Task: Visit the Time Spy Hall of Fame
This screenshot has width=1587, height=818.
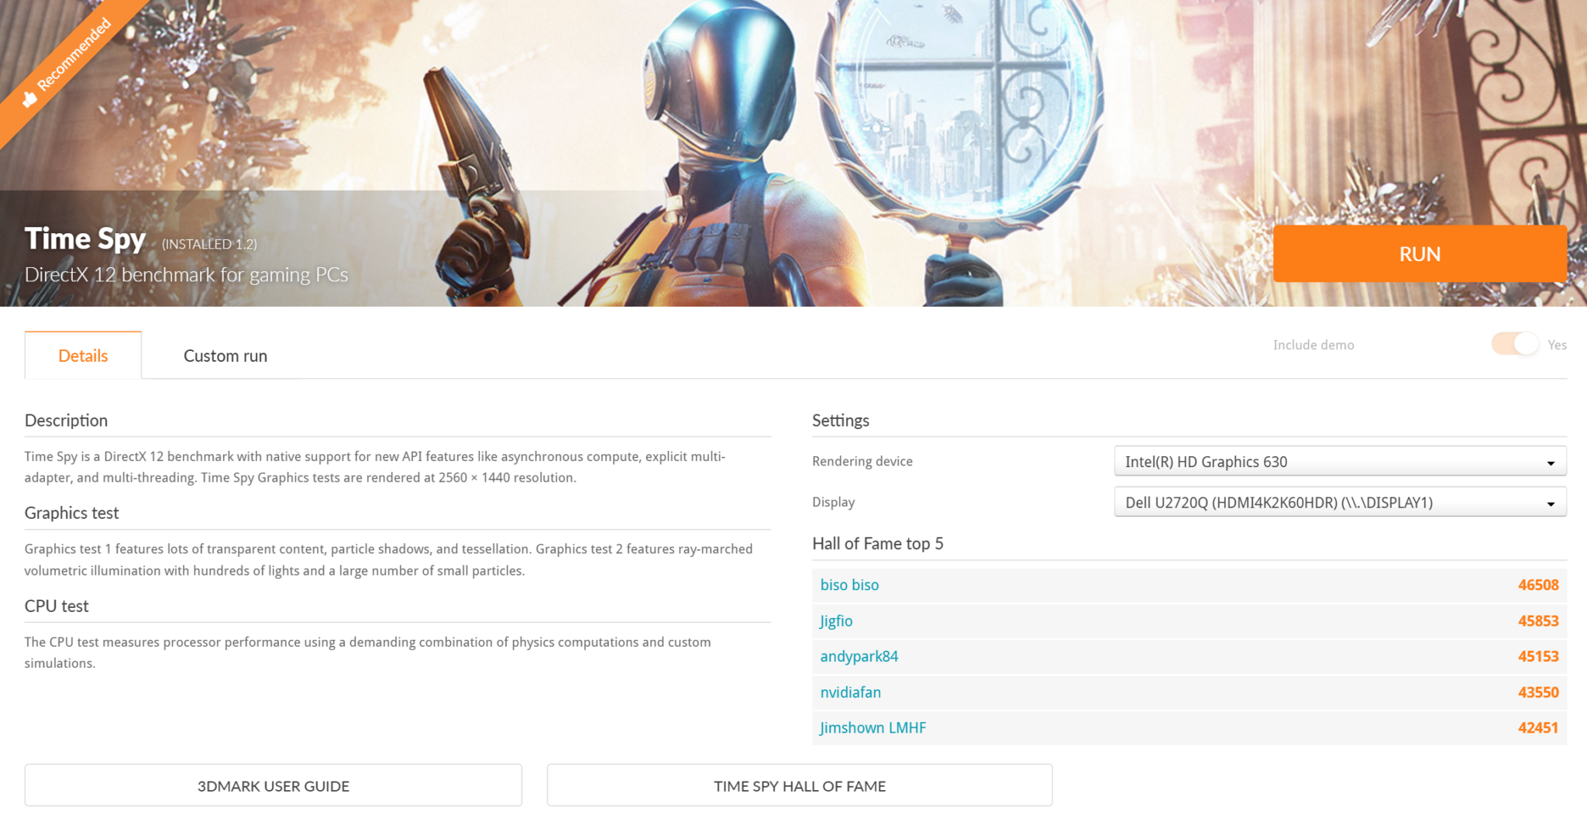Action: [x=800, y=785]
